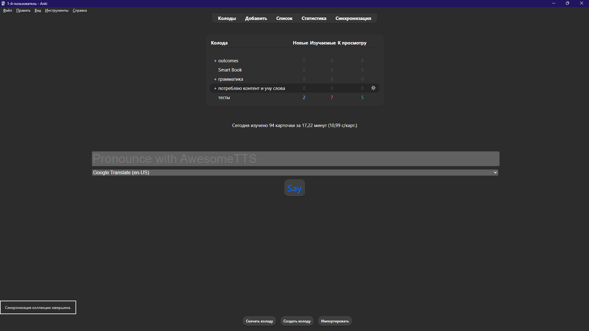Open the тесты deck

(x=224, y=98)
